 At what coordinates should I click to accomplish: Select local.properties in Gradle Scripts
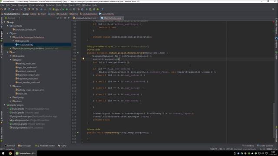26,127
